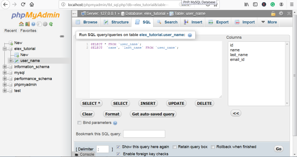
Task: Expand the performance_schema database
Action: (x=5, y=79)
